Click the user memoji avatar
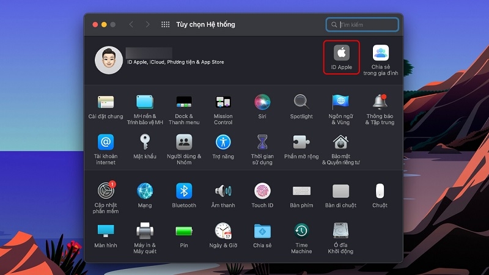 click(x=109, y=60)
